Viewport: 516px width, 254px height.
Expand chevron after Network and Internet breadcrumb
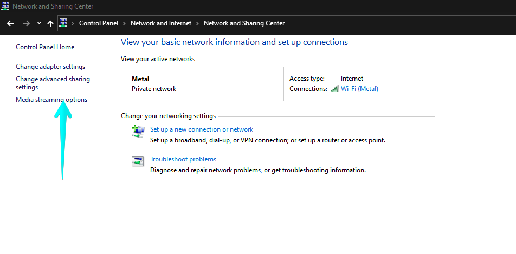[x=197, y=23]
